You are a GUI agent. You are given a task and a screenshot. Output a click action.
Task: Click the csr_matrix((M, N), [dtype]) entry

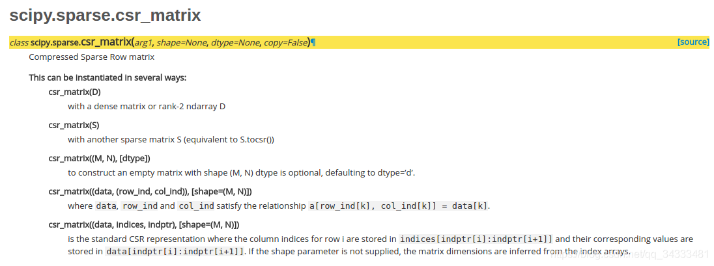(99, 158)
